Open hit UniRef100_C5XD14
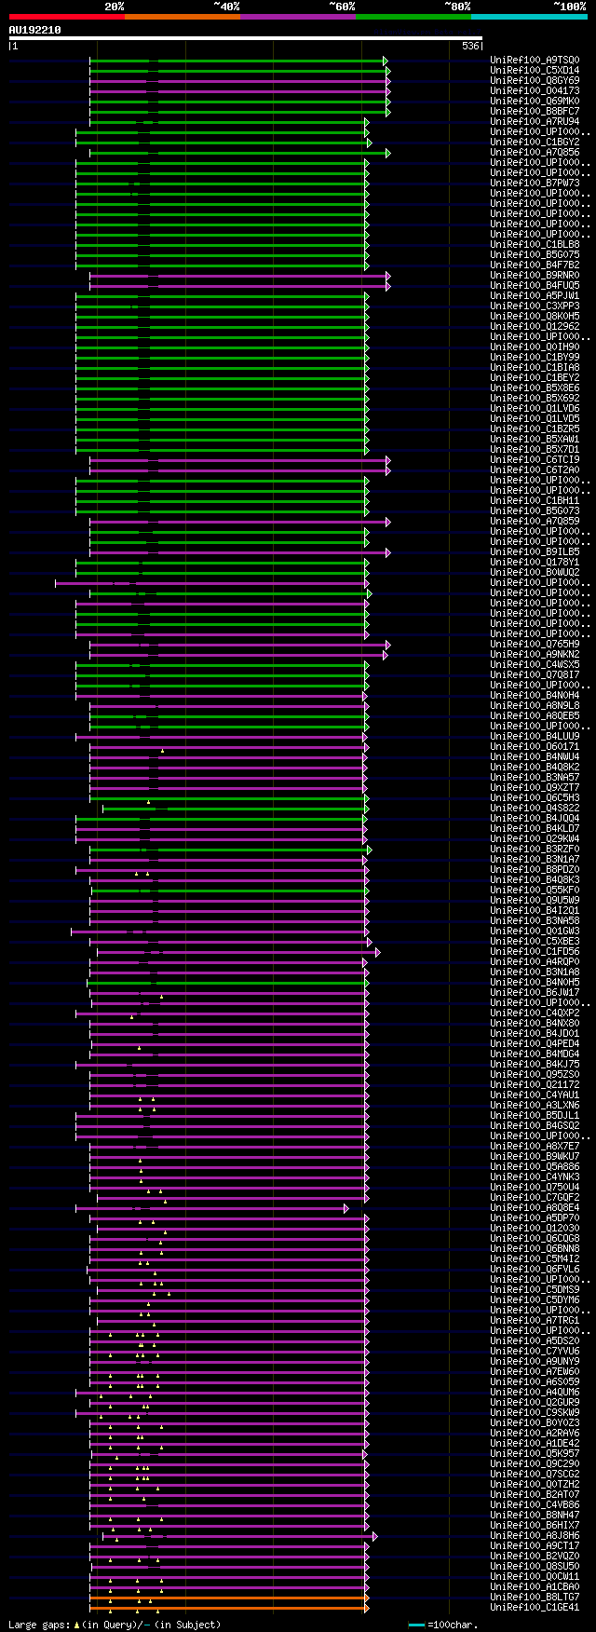The height and width of the screenshot is (1632, 596). (x=535, y=71)
